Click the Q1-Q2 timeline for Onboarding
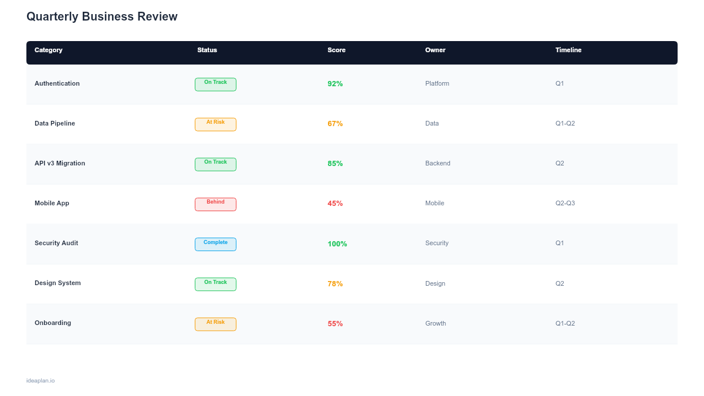Image resolution: width=704 pixels, height=396 pixels. click(x=565, y=323)
